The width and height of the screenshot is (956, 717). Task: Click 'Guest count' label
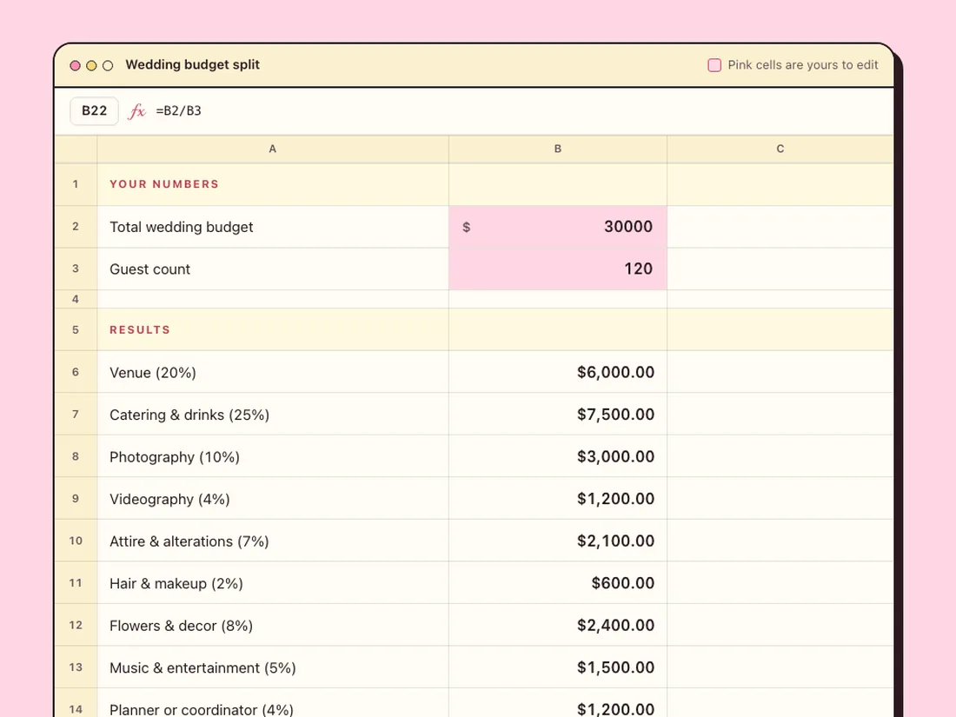point(150,269)
